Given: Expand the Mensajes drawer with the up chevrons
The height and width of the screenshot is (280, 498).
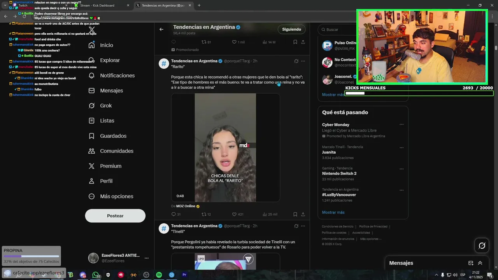Looking at the screenshot, I should tap(480, 263).
